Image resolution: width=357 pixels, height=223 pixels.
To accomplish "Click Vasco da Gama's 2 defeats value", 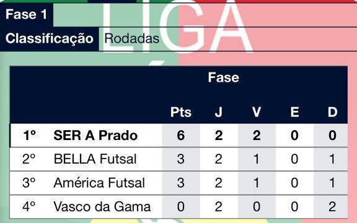I will tap(332, 206).
